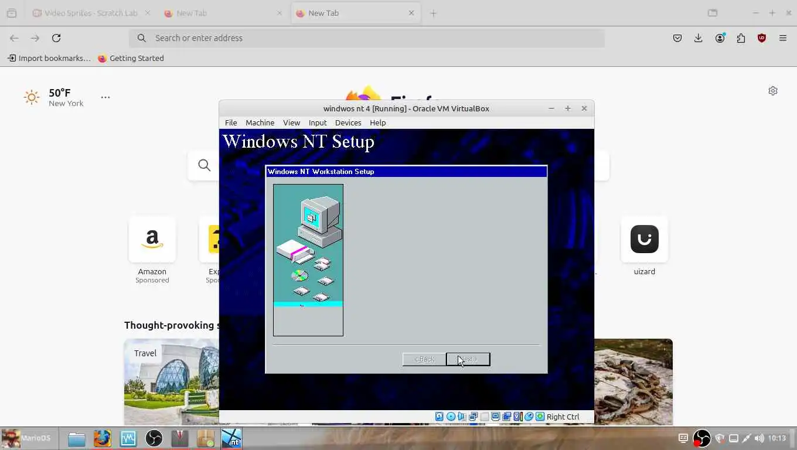Open the package box icon in taskbar
This screenshot has height=450, width=797.
click(x=206, y=438)
